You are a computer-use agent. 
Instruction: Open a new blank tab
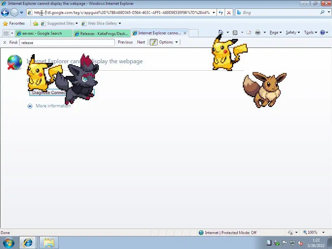click(194, 33)
